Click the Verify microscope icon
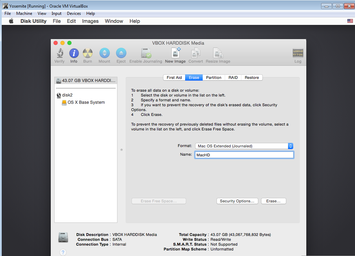Viewport: 355px width, 256px height. point(60,53)
